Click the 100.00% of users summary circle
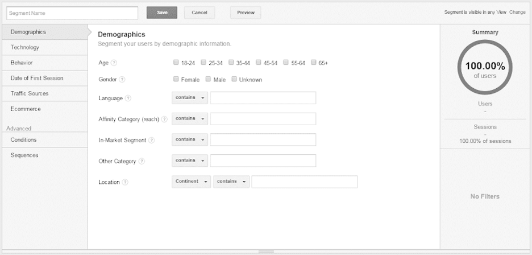Viewport: 532px width, 255px height. [x=485, y=67]
